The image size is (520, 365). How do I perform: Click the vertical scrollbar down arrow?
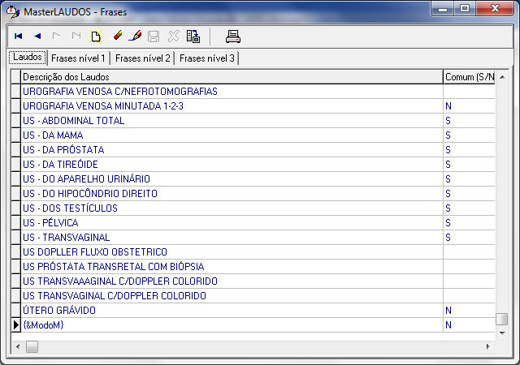[x=502, y=333]
